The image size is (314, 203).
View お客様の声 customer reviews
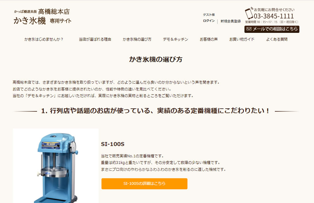(209, 40)
